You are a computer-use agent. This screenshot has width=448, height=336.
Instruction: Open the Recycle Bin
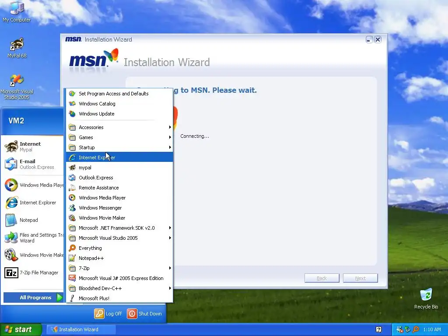[426, 298]
